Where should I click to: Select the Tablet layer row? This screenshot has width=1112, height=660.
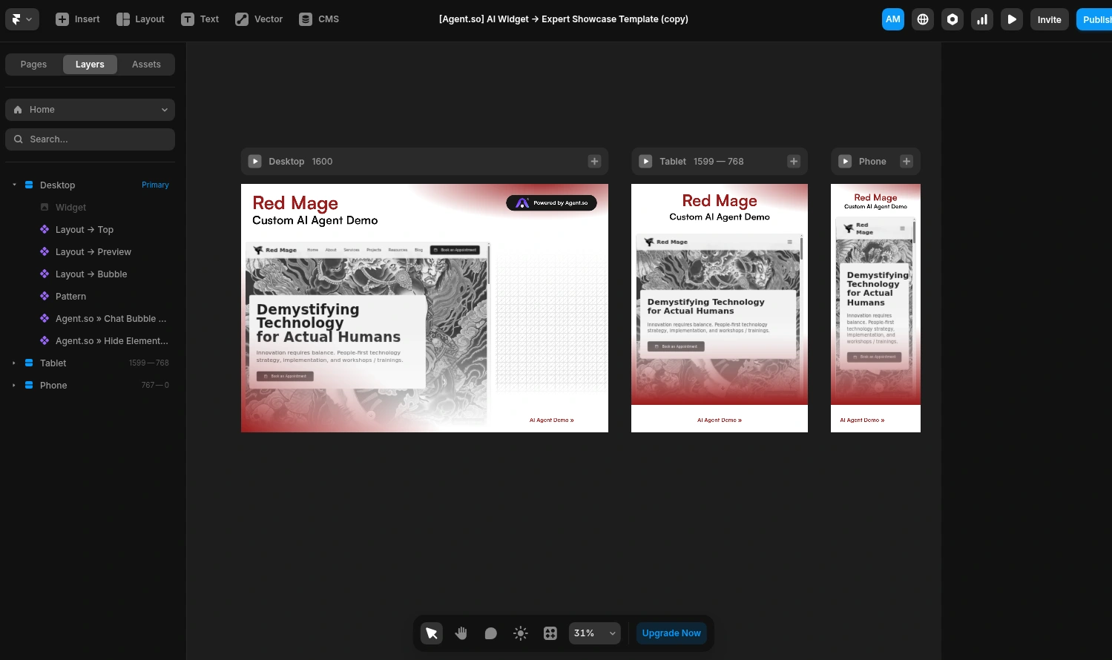coord(90,363)
